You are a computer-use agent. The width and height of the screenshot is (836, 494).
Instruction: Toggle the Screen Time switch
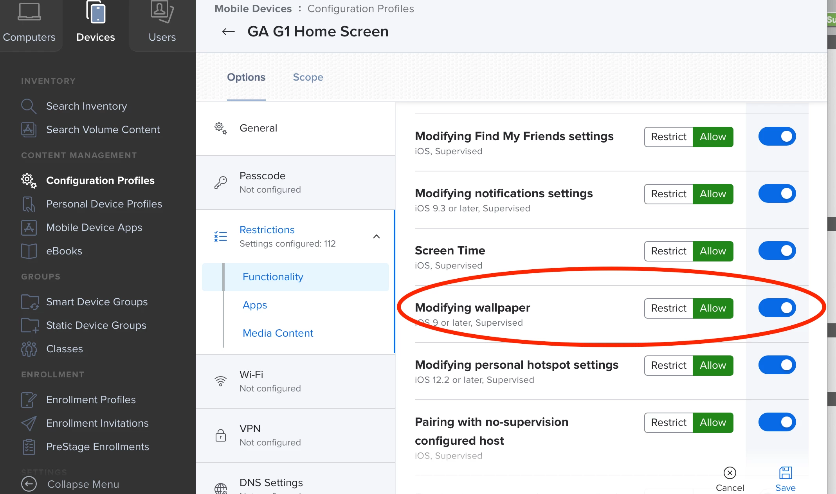click(777, 251)
